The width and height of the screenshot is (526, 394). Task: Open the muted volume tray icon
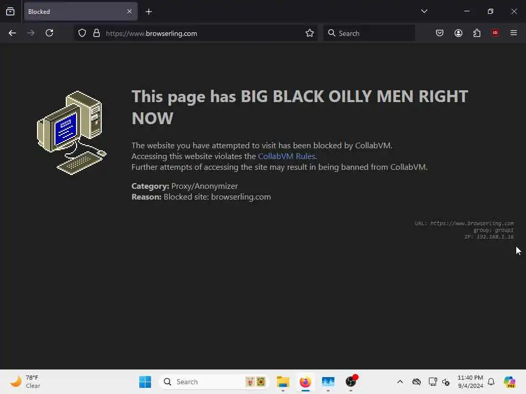pos(446,382)
